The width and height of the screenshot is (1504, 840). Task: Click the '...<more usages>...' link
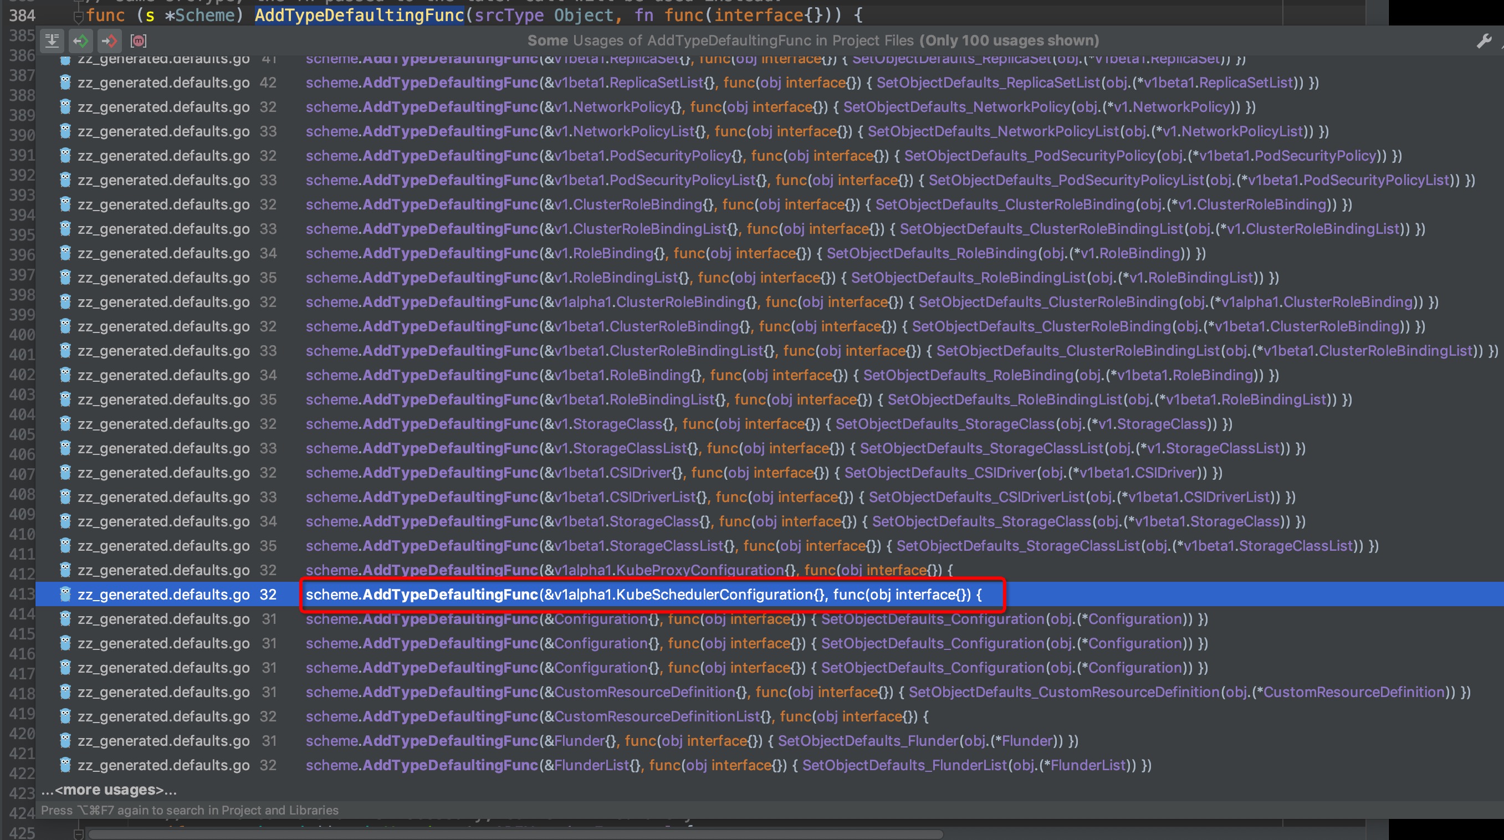coord(109,789)
